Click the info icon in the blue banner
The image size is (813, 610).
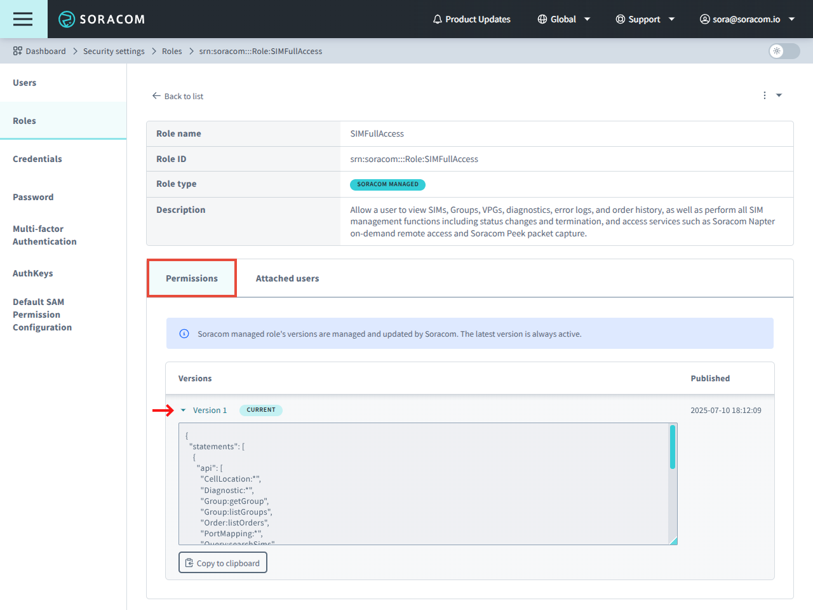tap(184, 333)
